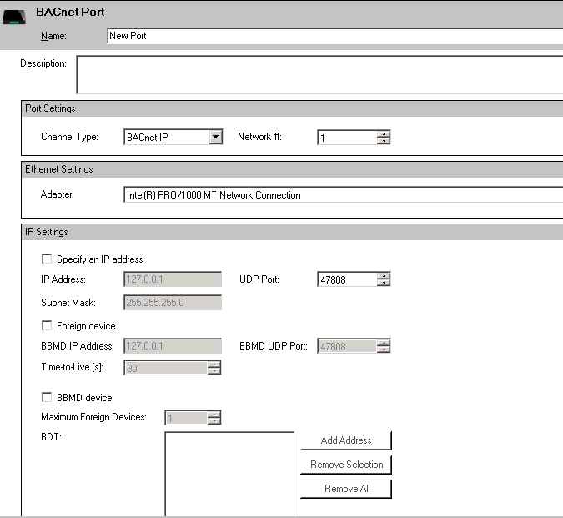563x518 pixels.
Task: Check the Foreign device option
Action: pyautogui.click(x=47, y=326)
